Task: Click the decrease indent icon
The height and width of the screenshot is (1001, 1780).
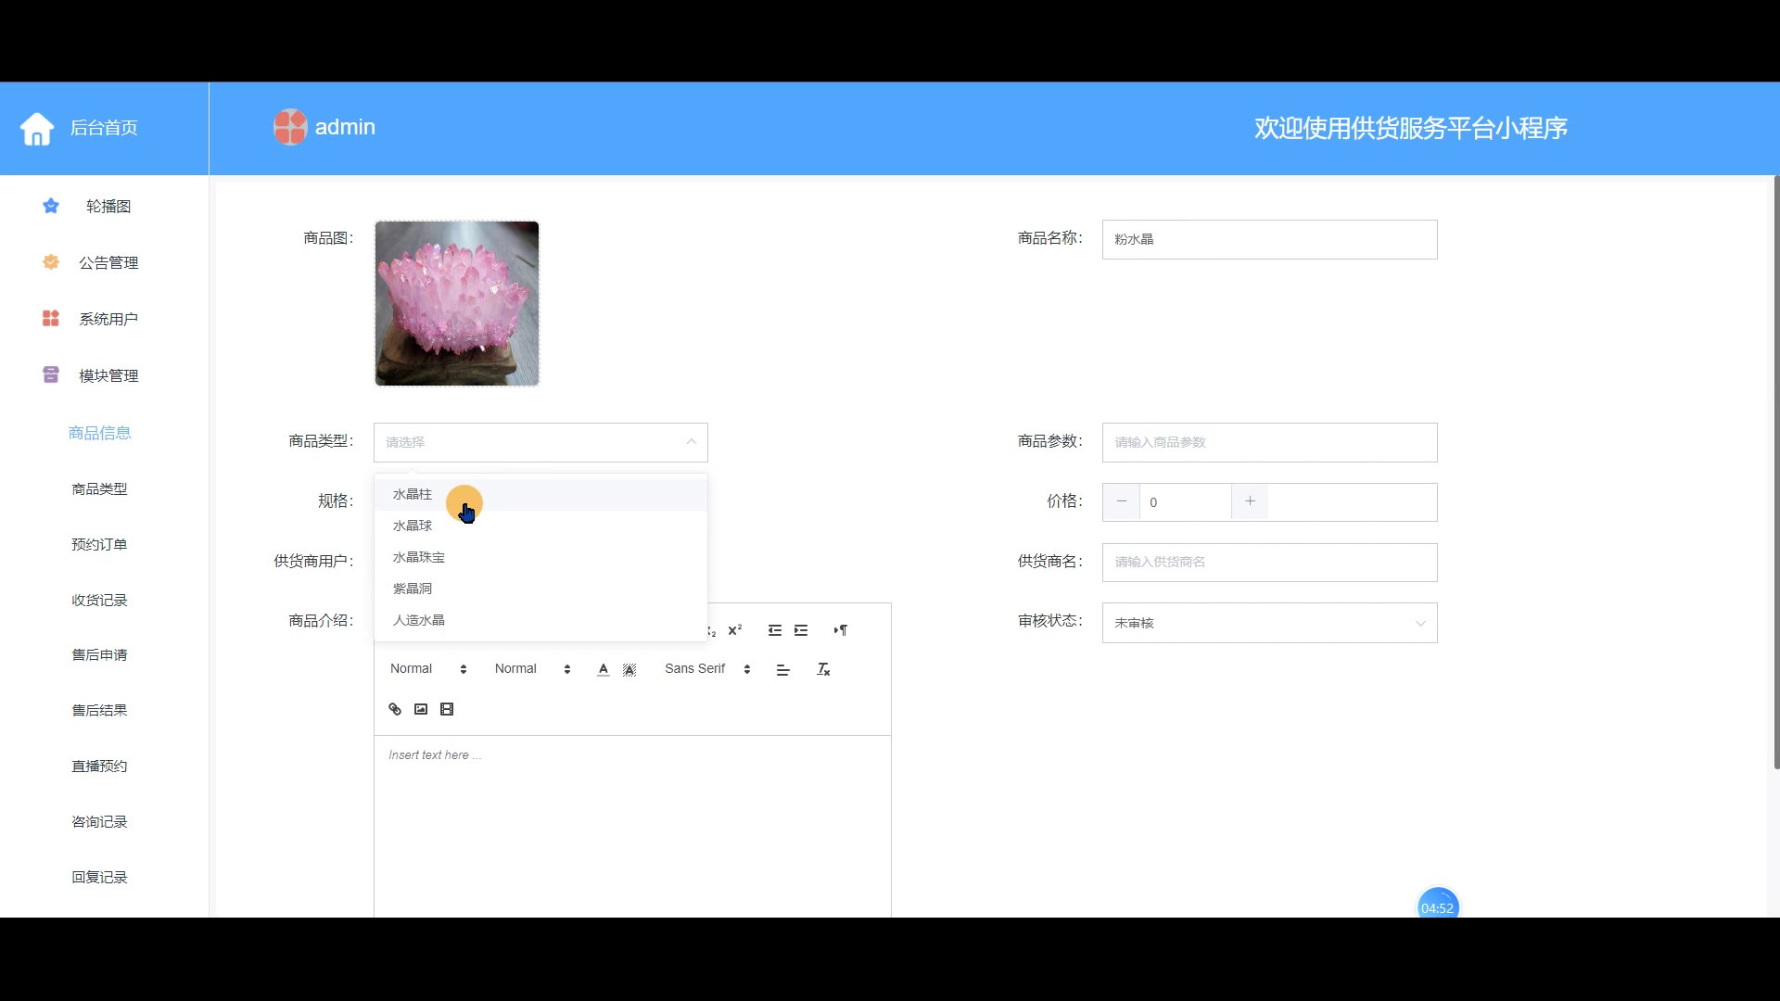Action: (775, 630)
